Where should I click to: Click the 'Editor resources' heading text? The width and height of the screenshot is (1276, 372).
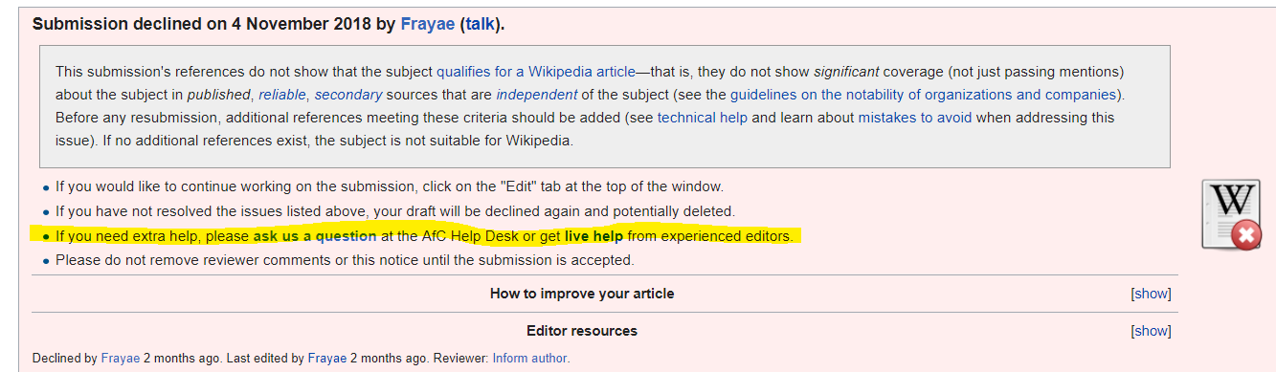pyautogui.click(x=582, y=331)
